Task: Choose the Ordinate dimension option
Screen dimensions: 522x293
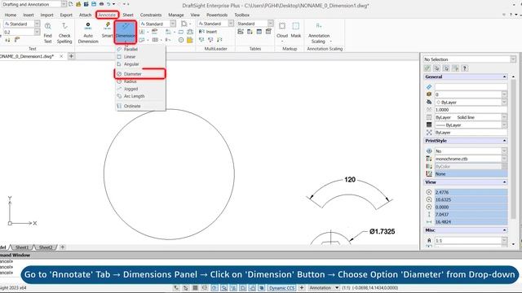Action: (x=140, y=107)
